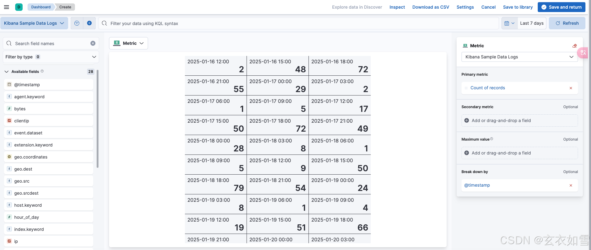Click the clientip IP field icon
This screenshot has height=250, width=591.
pos(9,121)
